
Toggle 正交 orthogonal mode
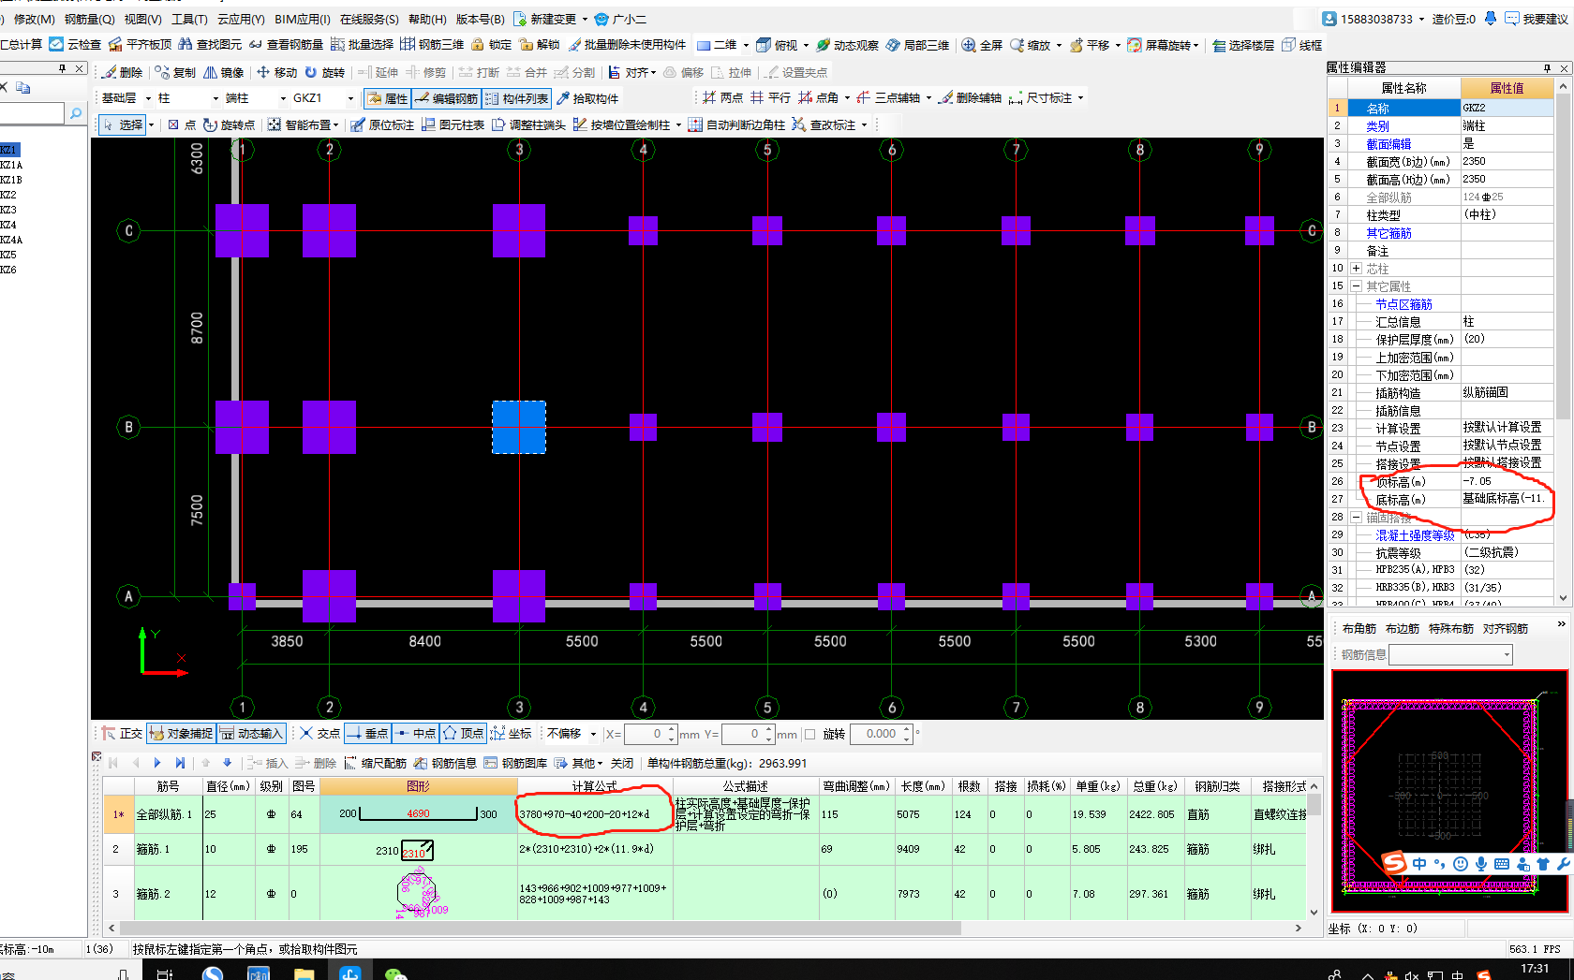tap(122, 733)
